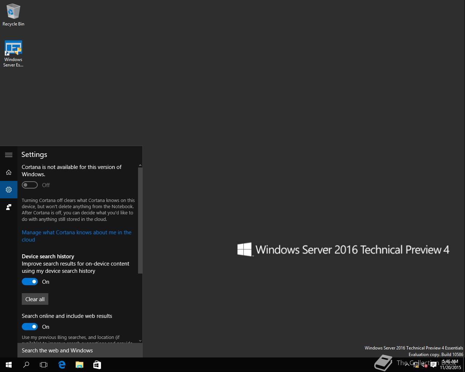Disable Search online and include web results
The image size is (465, 372).
30,327
